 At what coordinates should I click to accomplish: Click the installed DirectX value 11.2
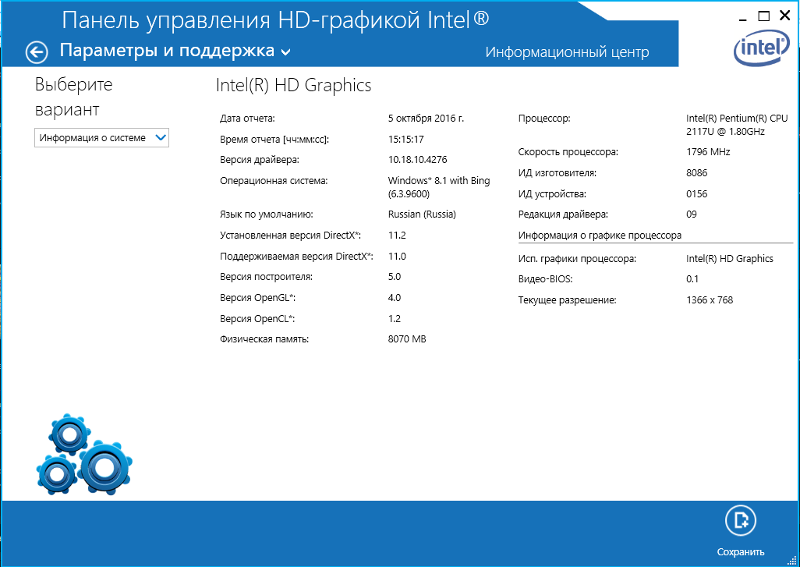397,236
